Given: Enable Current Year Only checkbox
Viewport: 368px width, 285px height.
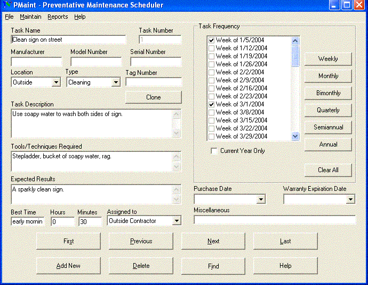Looking at the screenshot, I should pyautogui.click(x=214, y=151).
